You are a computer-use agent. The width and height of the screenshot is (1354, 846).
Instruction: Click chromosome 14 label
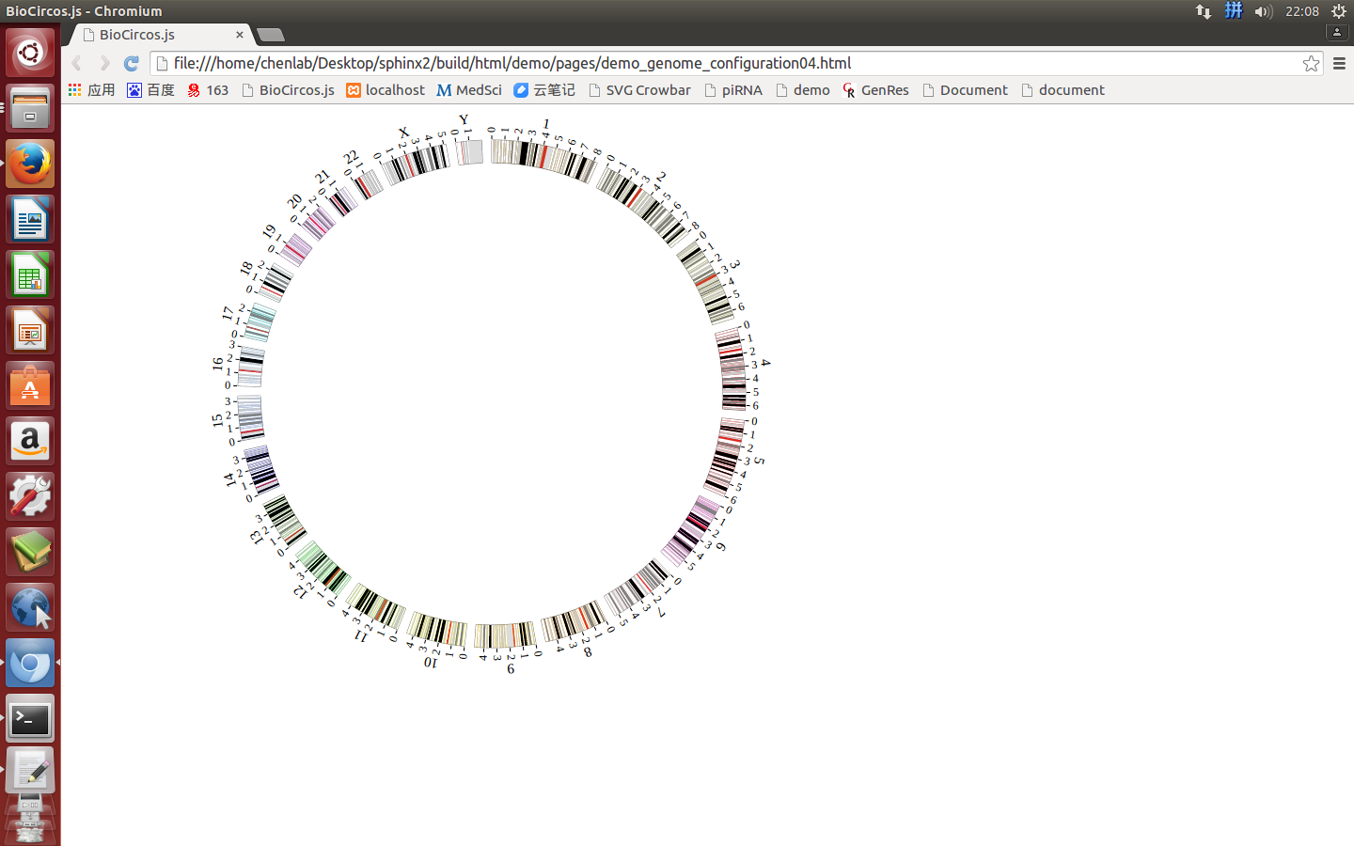click(x=229, y=479)
